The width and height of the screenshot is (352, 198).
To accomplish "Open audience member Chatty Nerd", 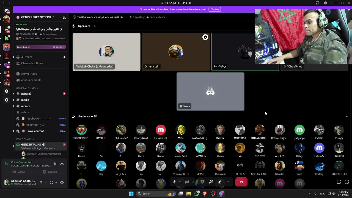I will [141, 132].
